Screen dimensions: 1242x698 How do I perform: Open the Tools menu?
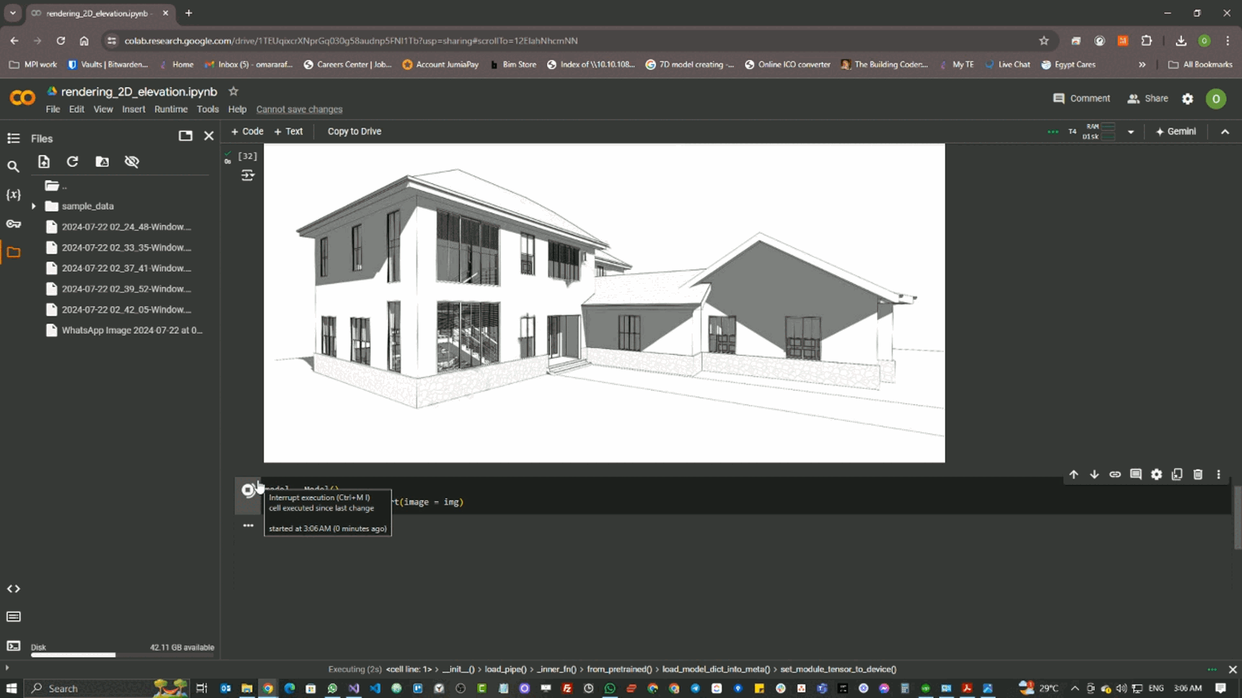pos(208,109)
